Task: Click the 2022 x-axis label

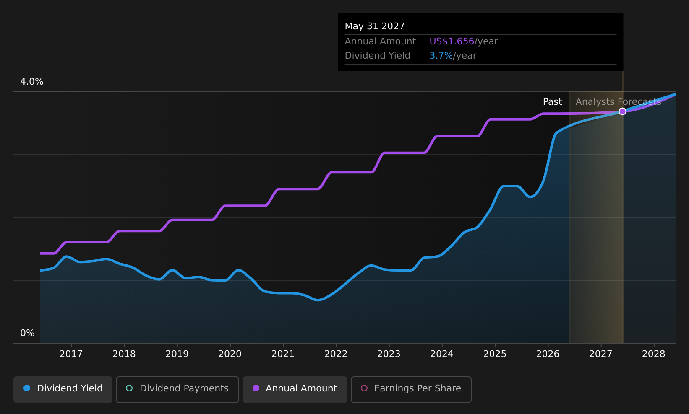Action: coord(336,354)
